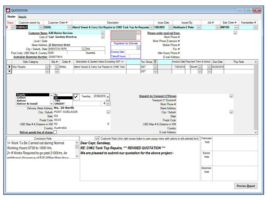Click into the Customer Note text area
Screen dimensions: 267x200
point(140,161)
